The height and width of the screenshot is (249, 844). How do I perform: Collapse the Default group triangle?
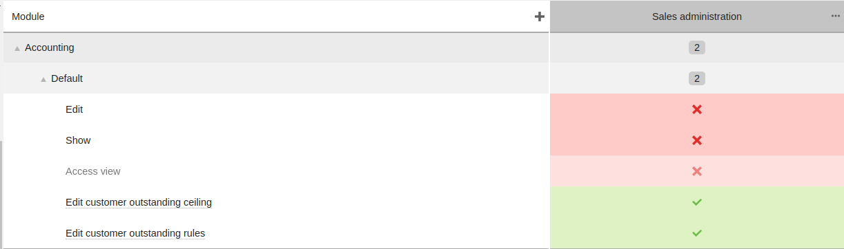point(43,79)
